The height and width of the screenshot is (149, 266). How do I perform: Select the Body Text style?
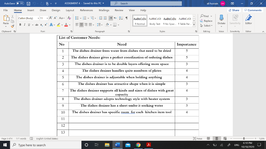(x=155, y=21)
